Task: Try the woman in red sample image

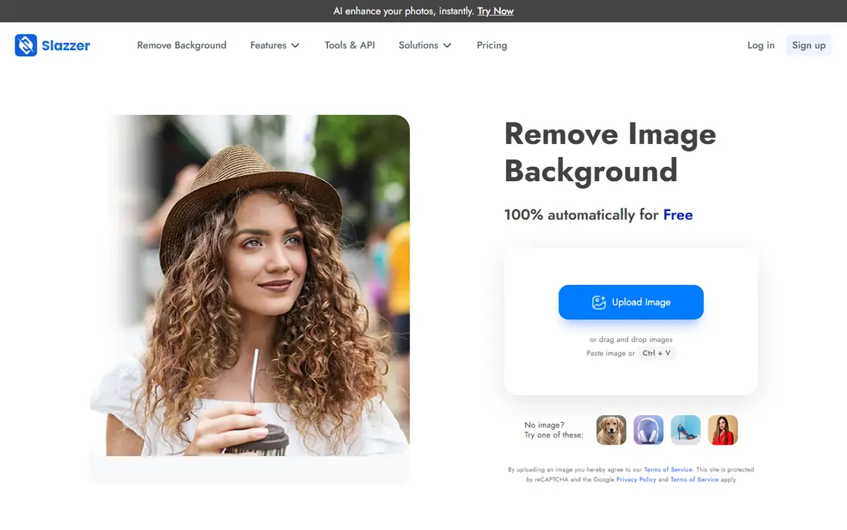Action: [723, 430]
